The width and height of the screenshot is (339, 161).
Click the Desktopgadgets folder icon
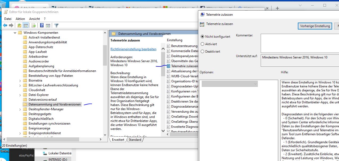25,114
